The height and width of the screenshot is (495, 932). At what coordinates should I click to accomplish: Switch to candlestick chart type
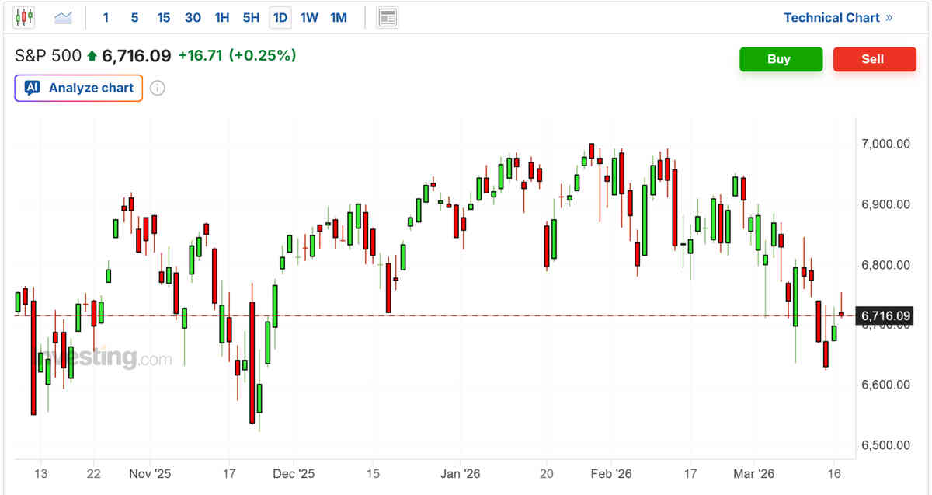[25, 17]
